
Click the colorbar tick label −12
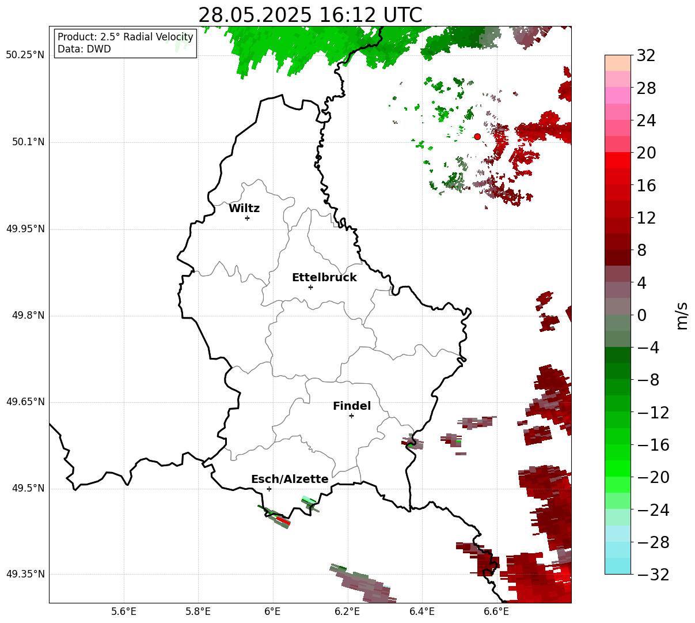(653, 412)
